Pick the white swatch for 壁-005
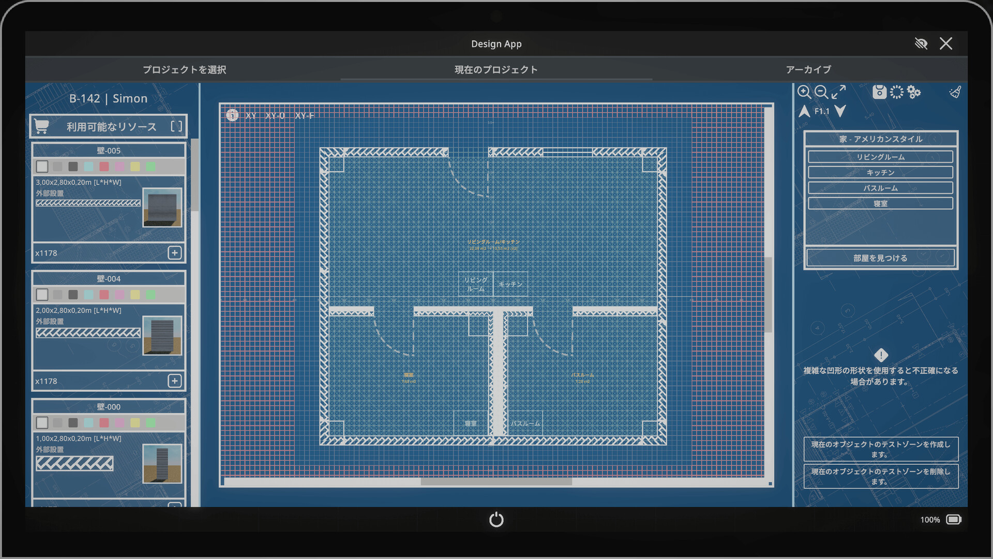Image resolution: width=993 pixels, height=559 pixels. 42,166
